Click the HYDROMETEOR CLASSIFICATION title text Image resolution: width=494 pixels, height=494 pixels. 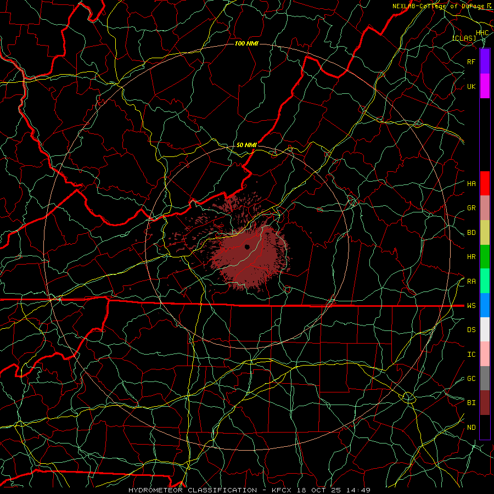193,490
